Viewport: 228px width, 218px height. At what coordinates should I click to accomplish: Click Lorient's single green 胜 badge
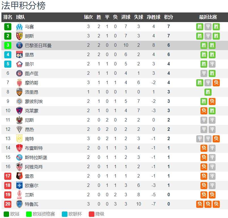[208, 92]
